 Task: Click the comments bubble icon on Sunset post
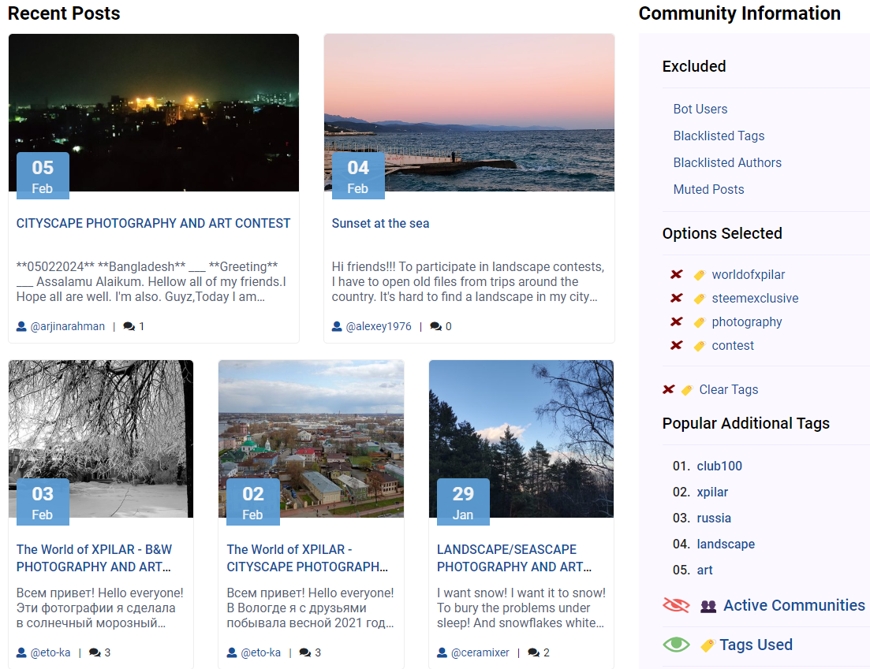(x=435, y=326)
